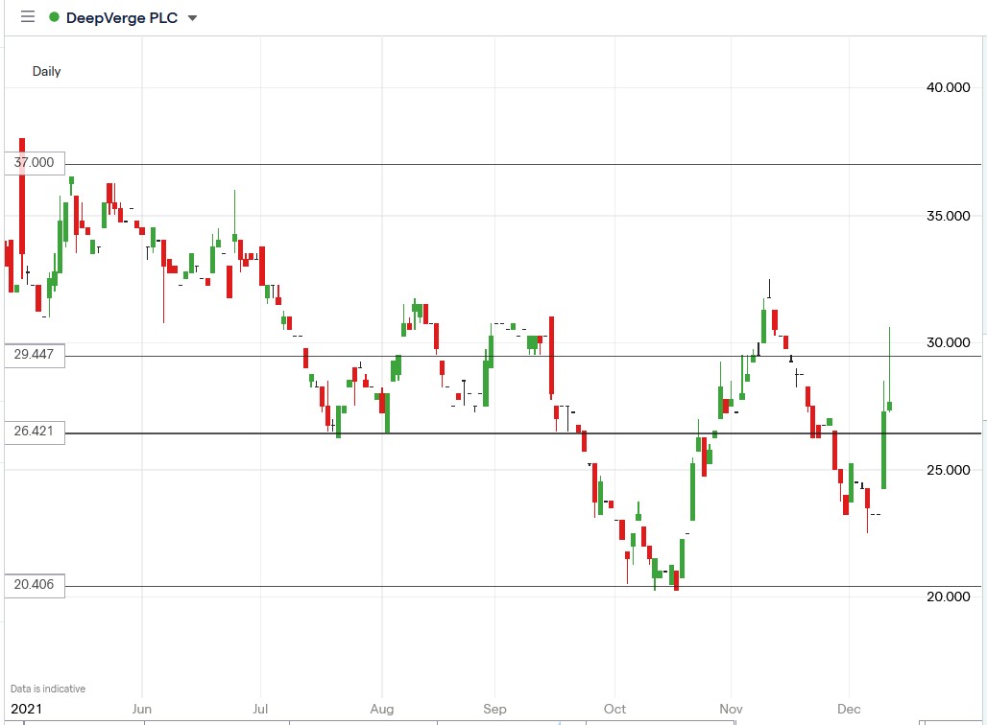Expand options via the arrow next to ticker name
This screenshot has height=725, width=987.
(192, 17)
